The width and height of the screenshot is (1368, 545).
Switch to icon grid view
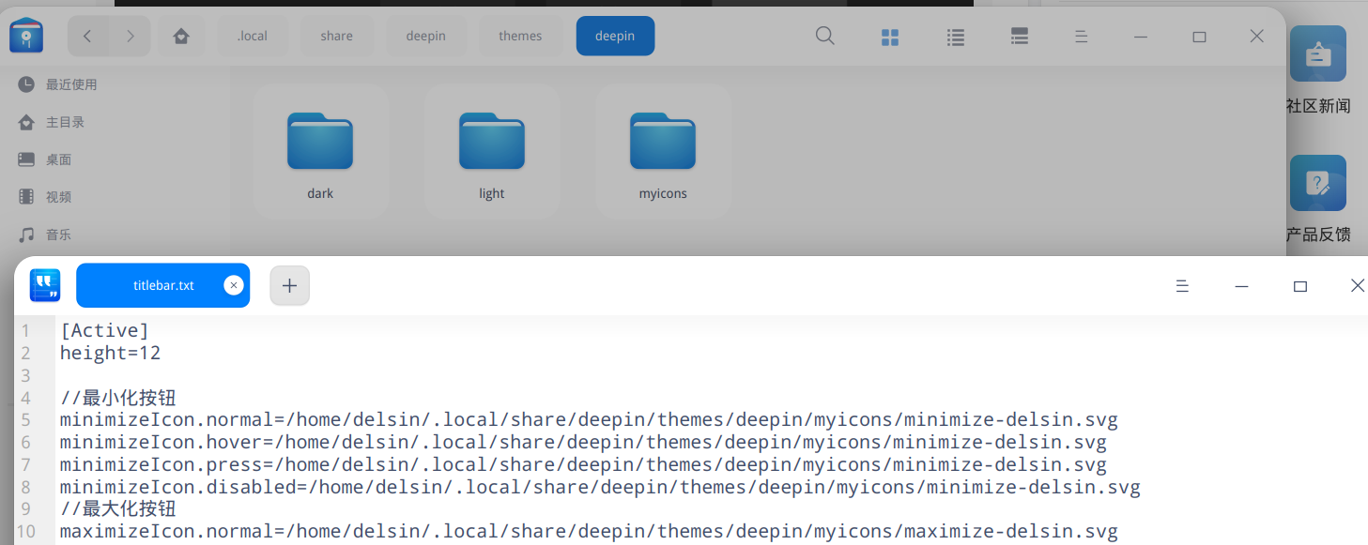(x=890, y=37)
